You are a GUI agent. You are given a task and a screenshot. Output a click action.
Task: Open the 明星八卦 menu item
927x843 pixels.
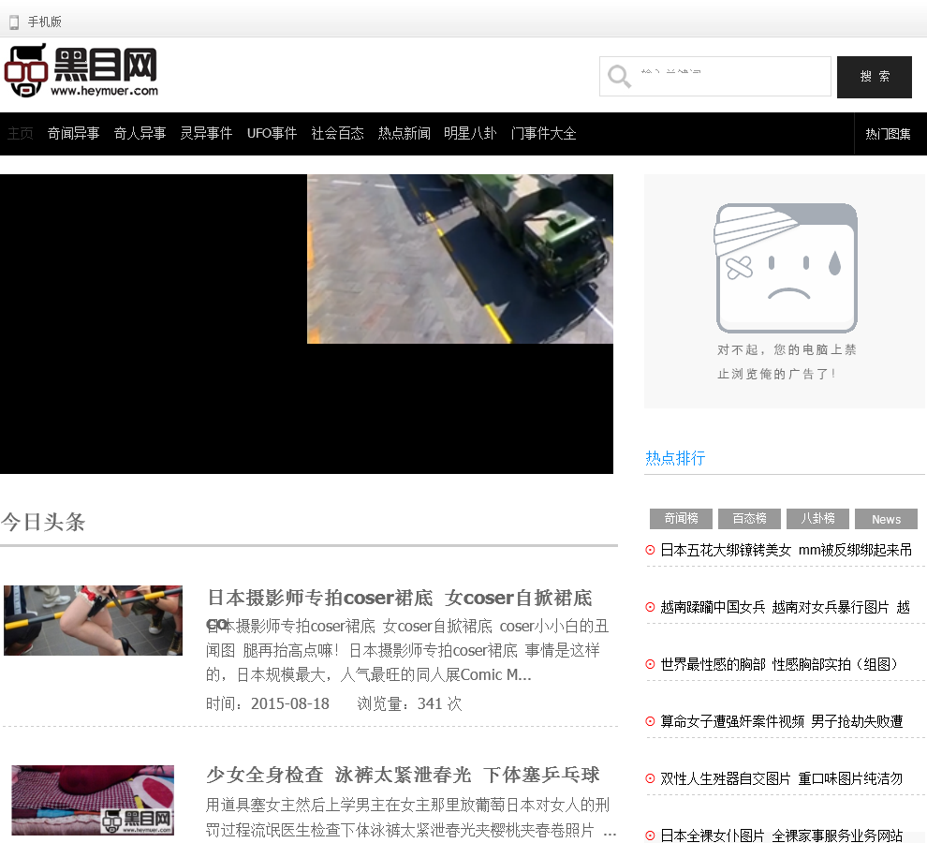click(470, 134)
